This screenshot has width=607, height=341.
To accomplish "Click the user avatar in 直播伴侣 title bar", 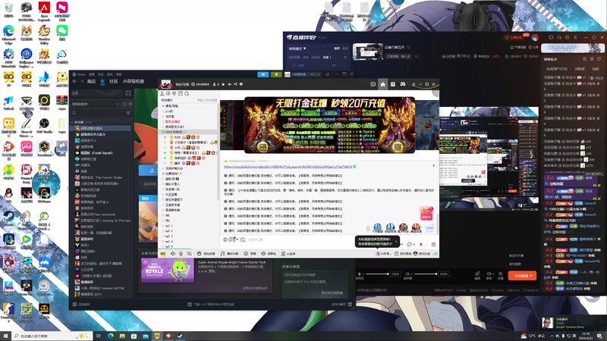I will (535, 37).
